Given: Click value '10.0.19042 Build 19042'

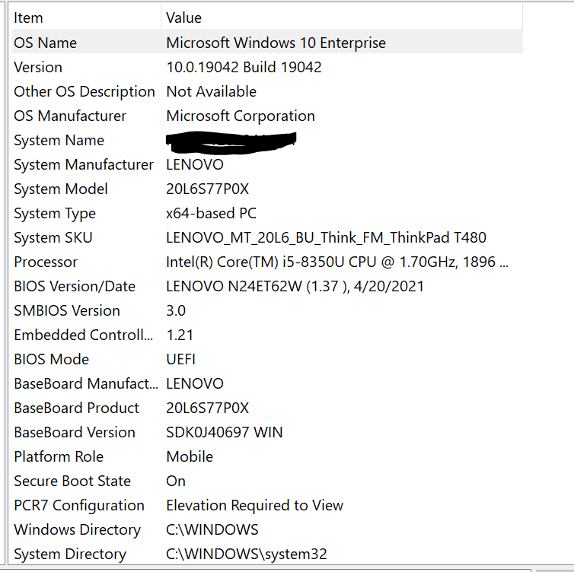Looking at the screenshot, I should click(x=244, y=67).
